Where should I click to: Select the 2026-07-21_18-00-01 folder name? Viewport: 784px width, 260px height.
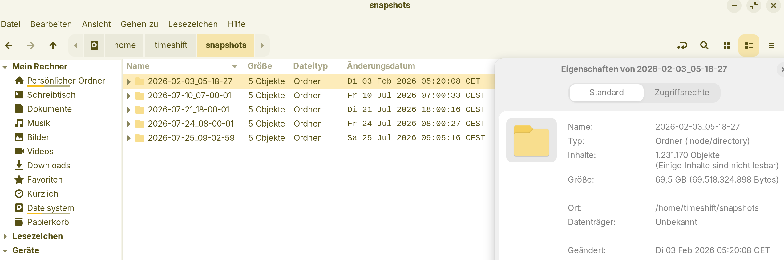tap(188, 110)
